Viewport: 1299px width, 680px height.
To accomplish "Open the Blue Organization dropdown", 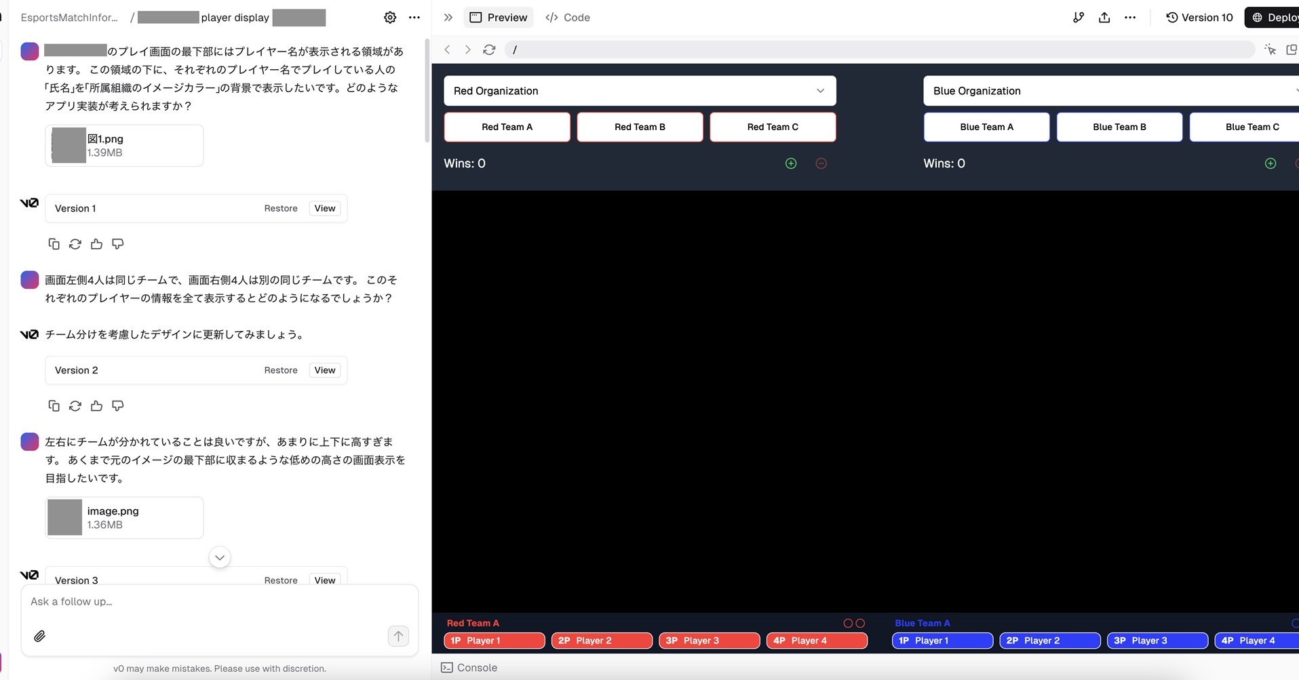I will [1110, 91].
